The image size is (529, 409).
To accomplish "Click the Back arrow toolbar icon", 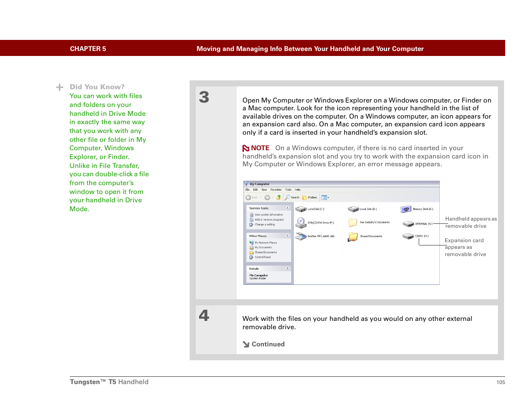I will click(x=248, y=198).
